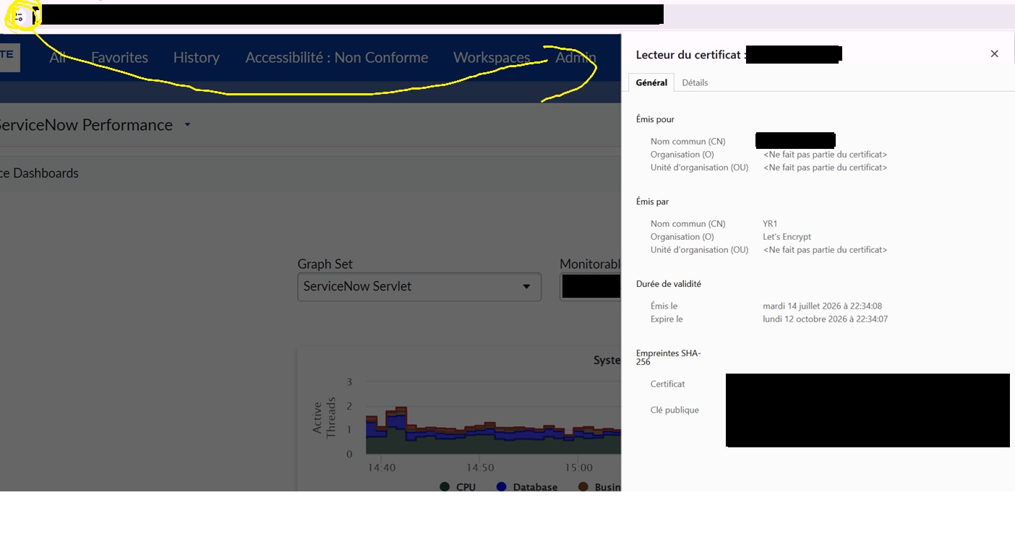Click Organisation (O) label under Émis par
Viewport: 1015px width, 555px height.
click(682, 237)
